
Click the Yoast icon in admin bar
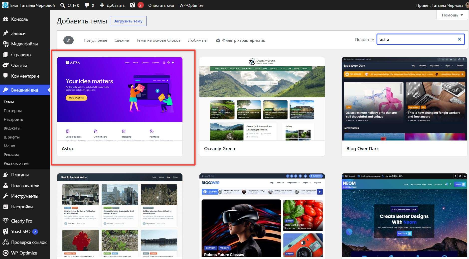(x=133, y=5)
